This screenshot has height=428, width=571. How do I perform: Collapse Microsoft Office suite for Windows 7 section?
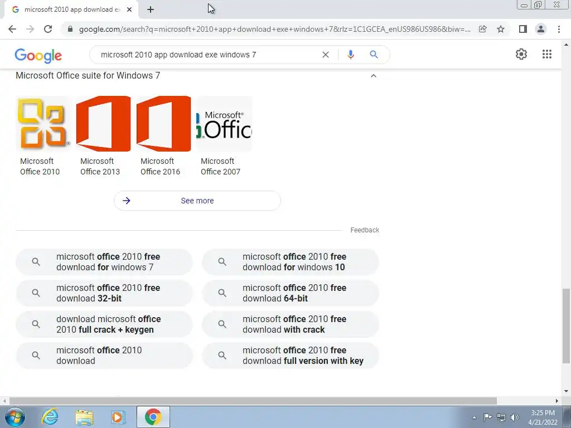pyautogui.click(x=373, y=76)
